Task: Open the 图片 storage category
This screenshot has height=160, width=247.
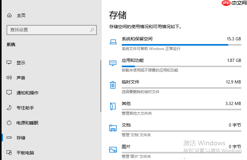Action: (175, 151)
